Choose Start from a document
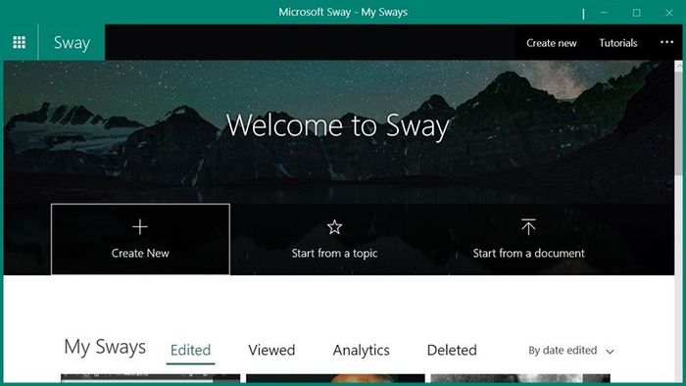 pyautogui.click(x=528, y=253)
